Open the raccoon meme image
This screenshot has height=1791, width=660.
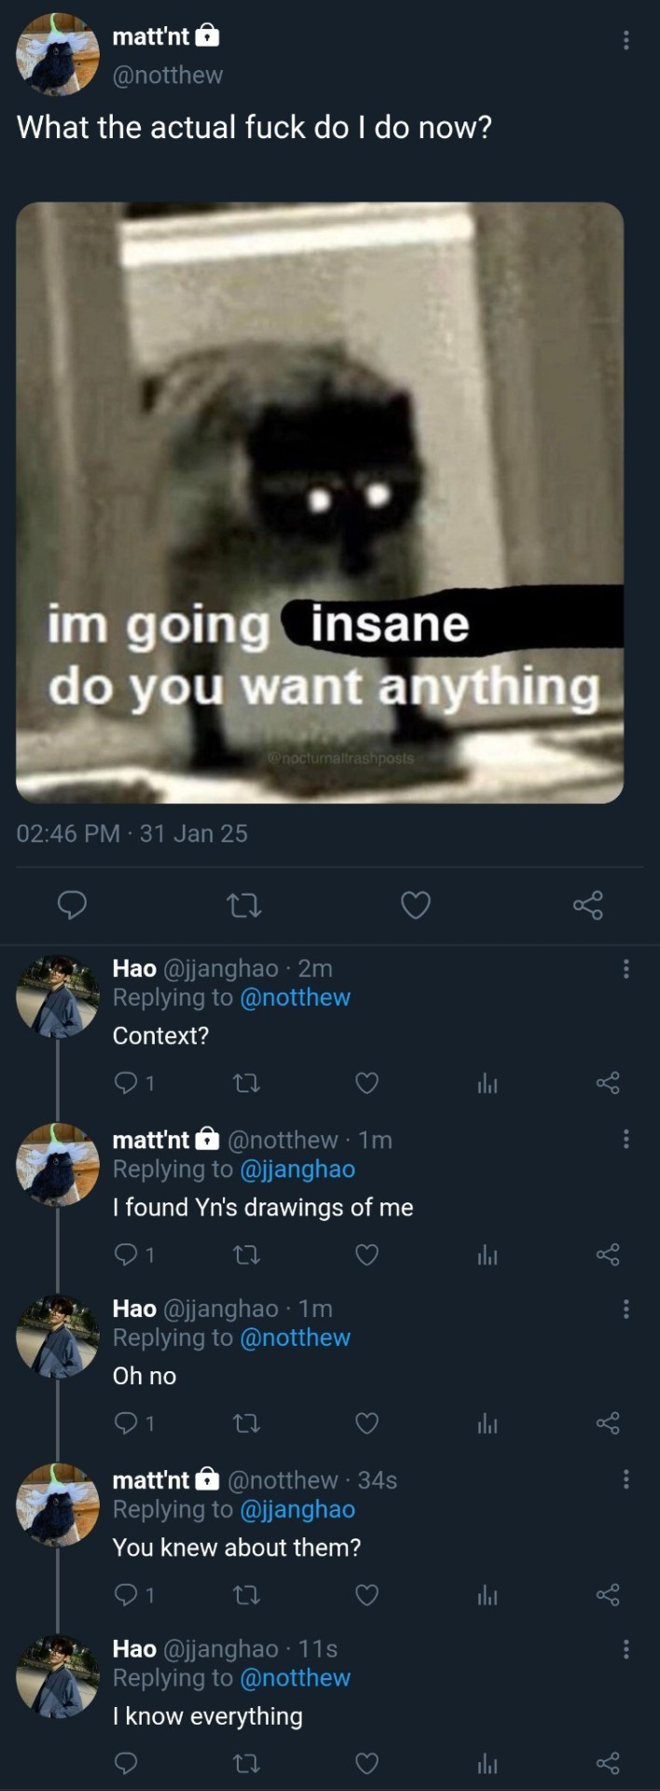[320, 502]
